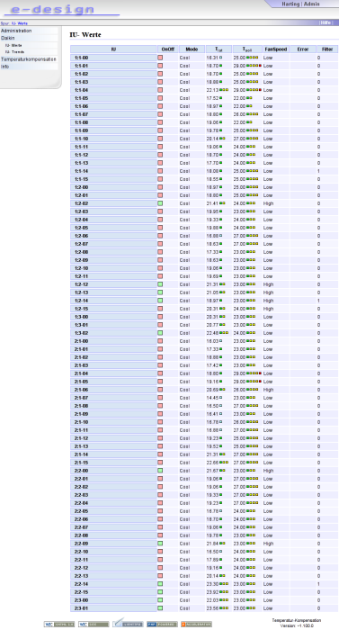Screen dimensions: 339x630
Task: Click the IU-Werte breadcrumb link
Action: point(19,23)
